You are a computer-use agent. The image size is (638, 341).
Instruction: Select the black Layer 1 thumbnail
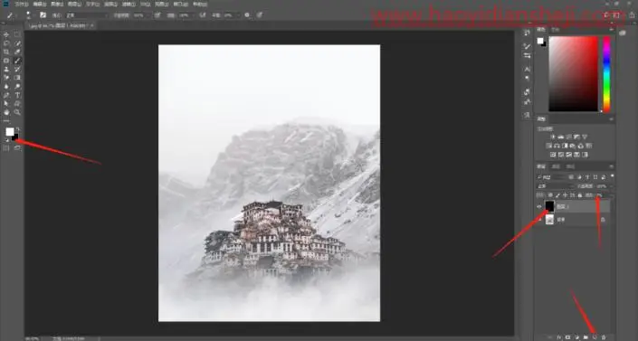click(x=549, y=206)
